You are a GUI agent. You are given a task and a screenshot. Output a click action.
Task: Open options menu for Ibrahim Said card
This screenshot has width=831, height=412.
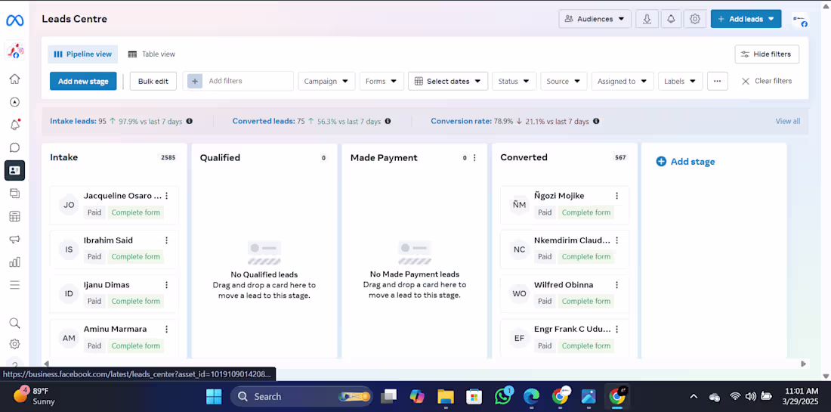(166, 240)
